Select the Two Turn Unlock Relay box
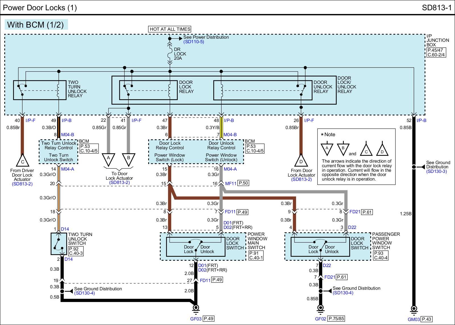This screenshot has width=455, height=325. [x=40, y=90]
